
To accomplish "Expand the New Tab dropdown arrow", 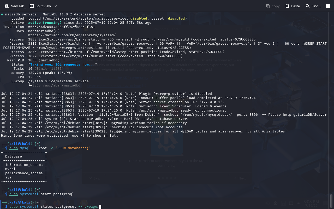I will 25,9.
